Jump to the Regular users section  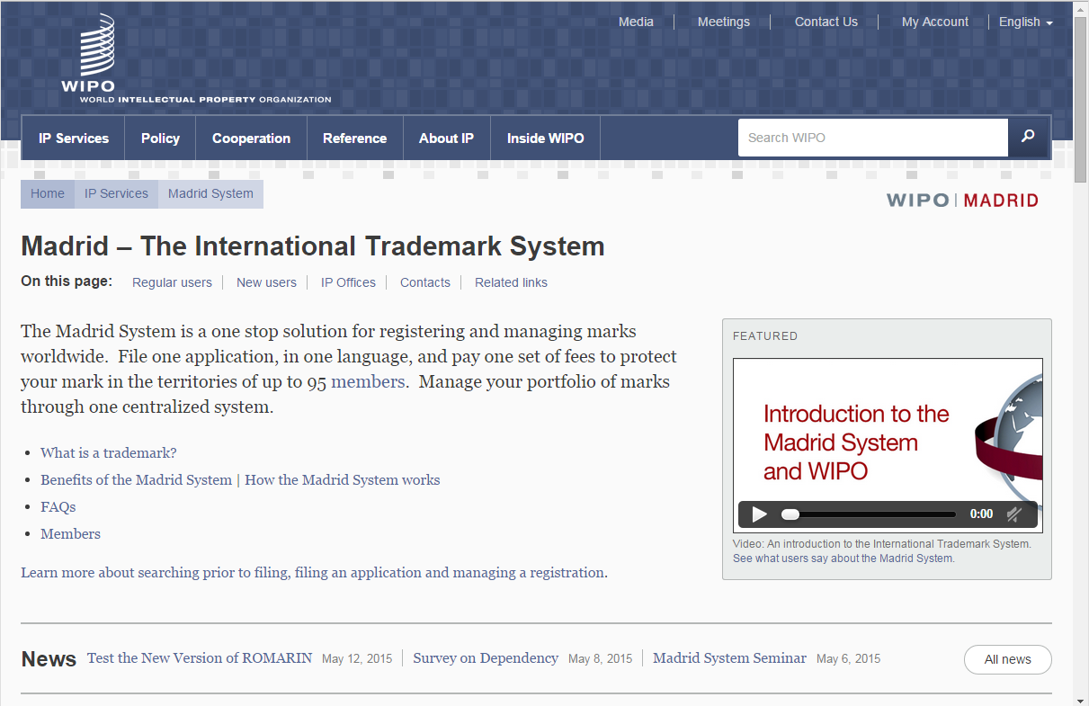coord(172,282)
